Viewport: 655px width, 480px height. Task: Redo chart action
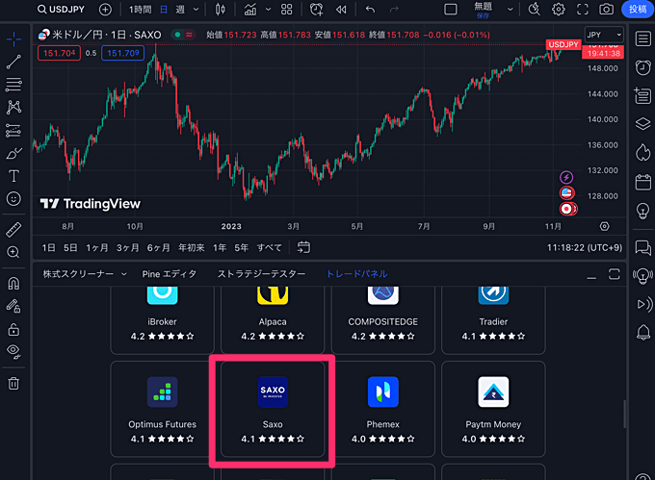coord(394,10)
